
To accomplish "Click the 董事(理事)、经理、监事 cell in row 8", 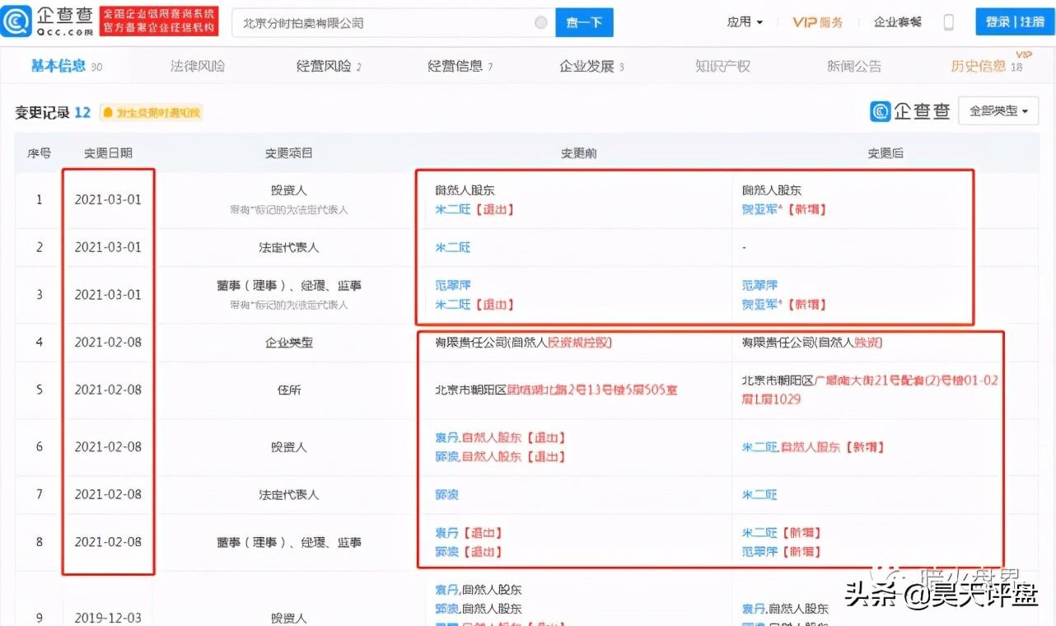I will pos(288,542).
